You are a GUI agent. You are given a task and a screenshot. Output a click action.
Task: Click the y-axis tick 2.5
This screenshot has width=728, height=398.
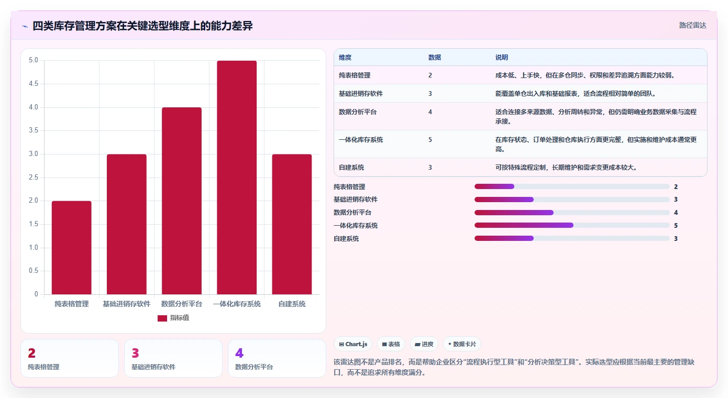(x=33, y=178)
